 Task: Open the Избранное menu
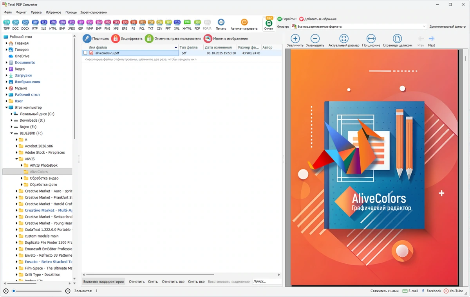[53, 12]
